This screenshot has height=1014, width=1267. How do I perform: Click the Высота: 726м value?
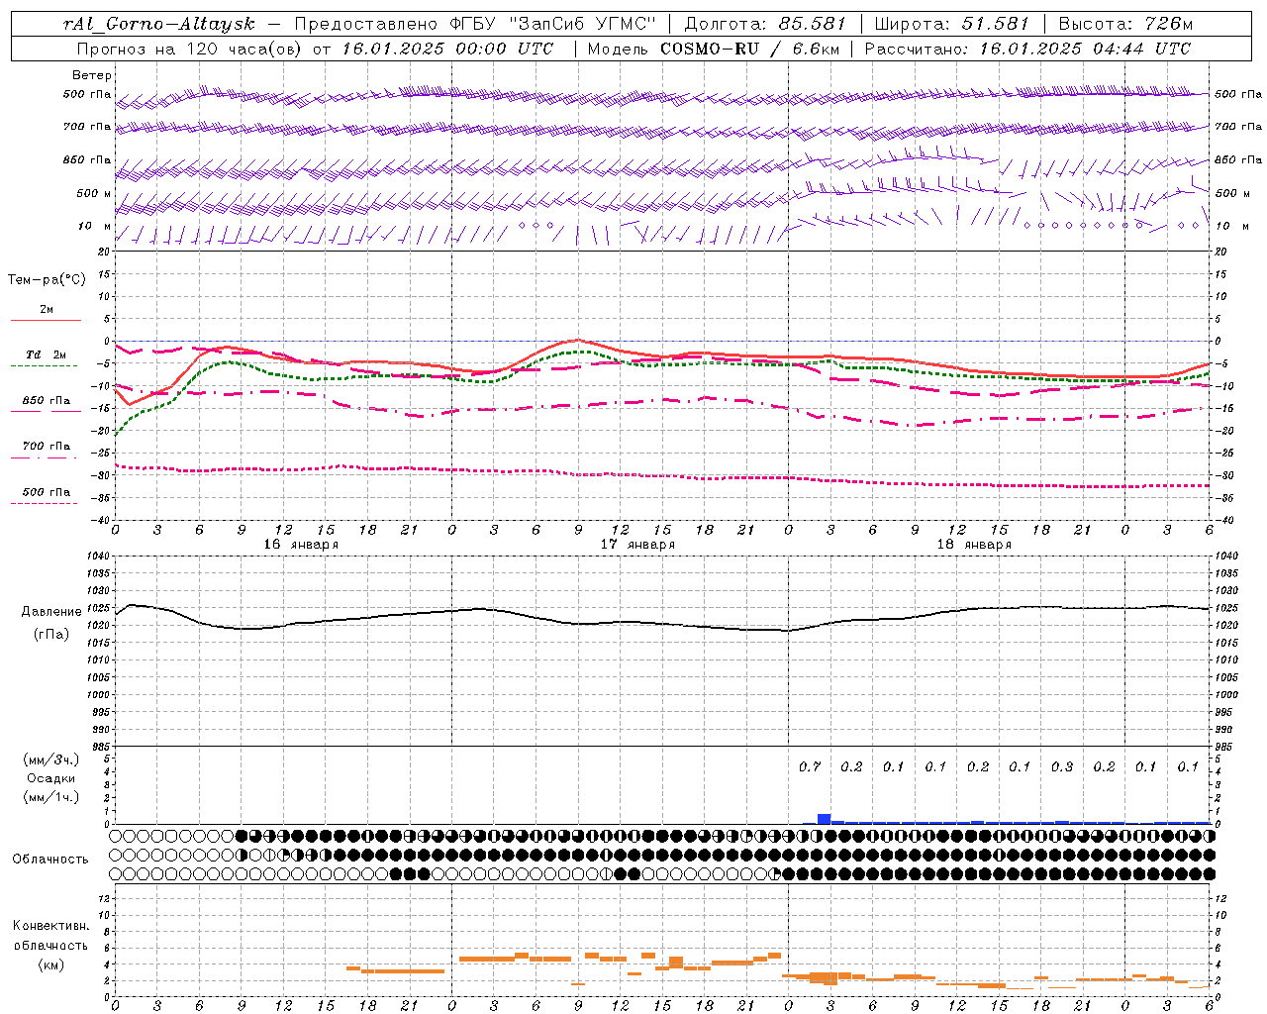tap(1125, 24)
